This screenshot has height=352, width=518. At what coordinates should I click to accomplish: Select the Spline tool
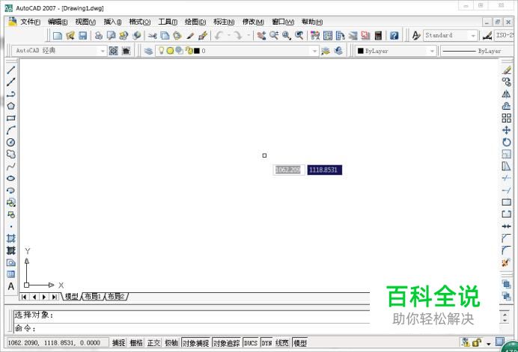tap(11, 166)
